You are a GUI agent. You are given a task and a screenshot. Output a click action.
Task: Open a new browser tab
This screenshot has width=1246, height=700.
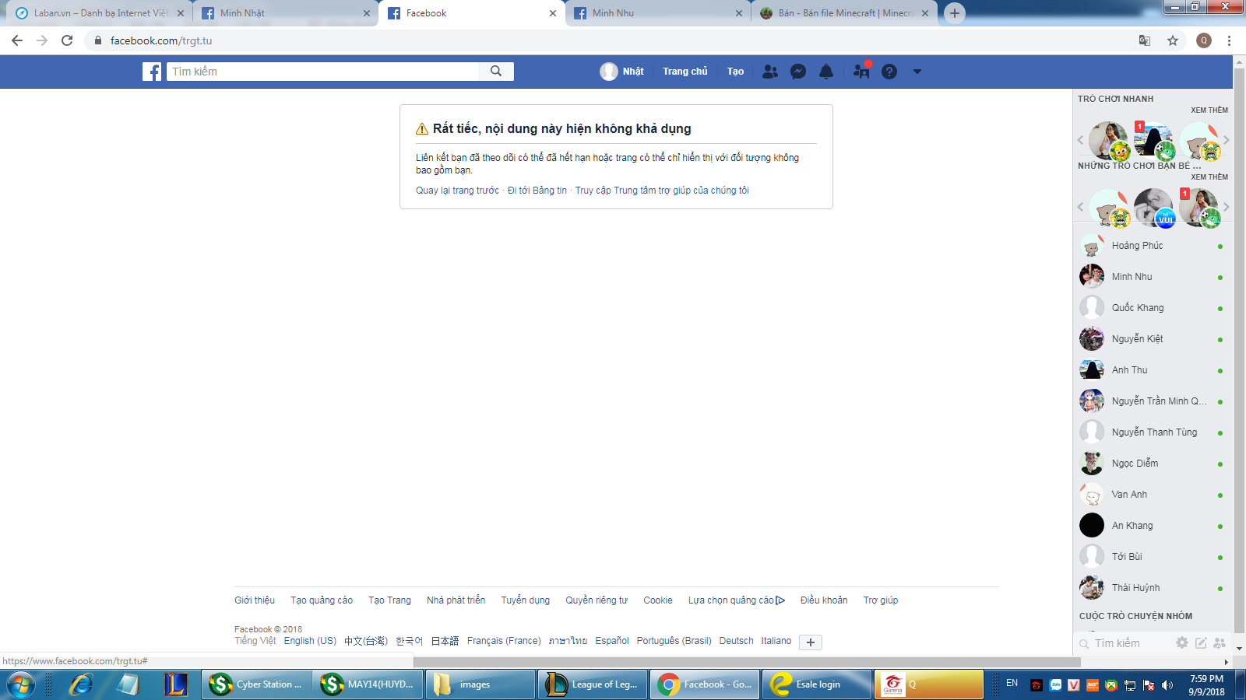[955, 13]
